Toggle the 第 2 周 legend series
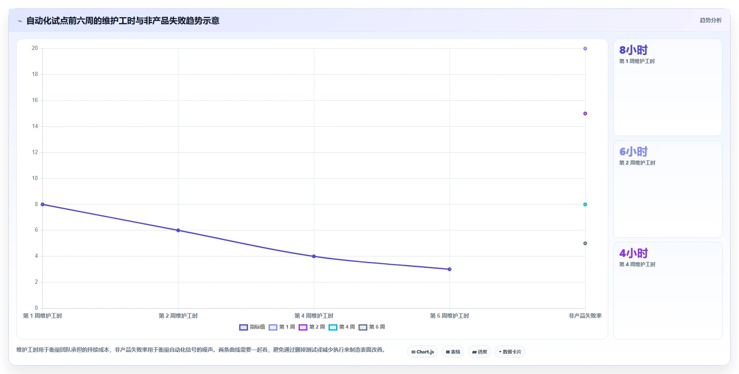Viewport: 739px width, 374px height. [312, 327]
